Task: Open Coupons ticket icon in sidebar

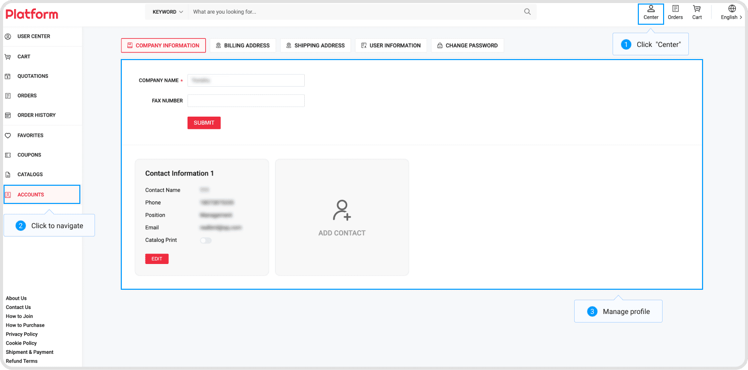Action: pyautogui.click(x=8, y=155)
